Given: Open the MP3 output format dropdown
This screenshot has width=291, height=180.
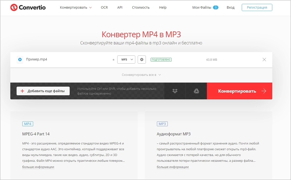Looking at the screenshot, I should (126, 60).
